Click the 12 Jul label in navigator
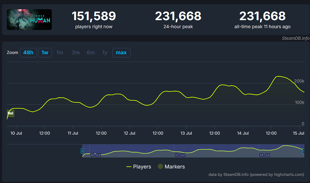 pos(180,155)
